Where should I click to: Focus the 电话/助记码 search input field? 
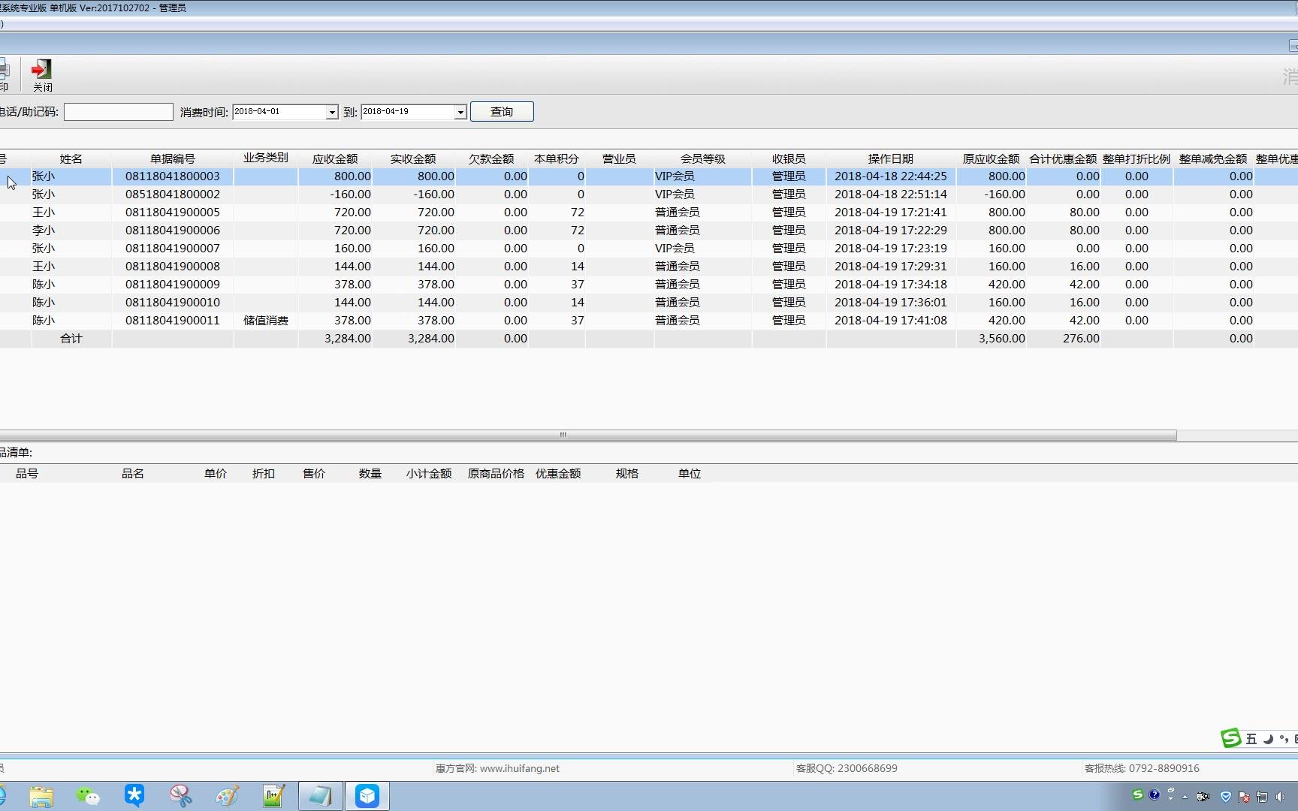click(x=119, y=112)
